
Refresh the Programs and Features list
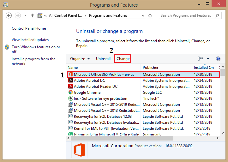[150, 15]
